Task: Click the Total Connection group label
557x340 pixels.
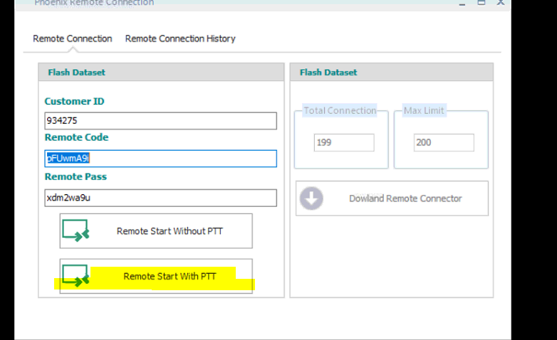Action: point(340,111)
